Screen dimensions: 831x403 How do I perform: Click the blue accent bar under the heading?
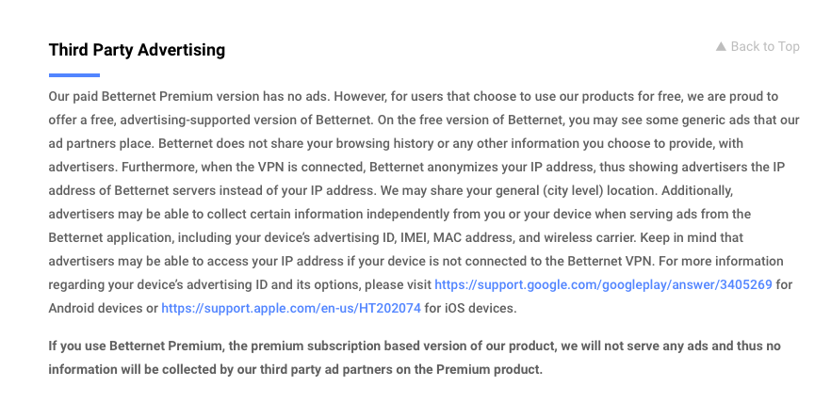pyautogui.click(x=74, y=74)
